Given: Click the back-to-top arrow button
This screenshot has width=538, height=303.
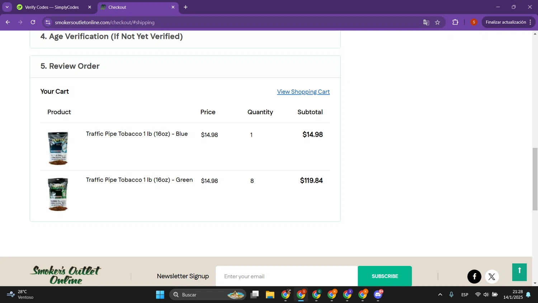Looking at the screenshot, I should tap(519, 272).
